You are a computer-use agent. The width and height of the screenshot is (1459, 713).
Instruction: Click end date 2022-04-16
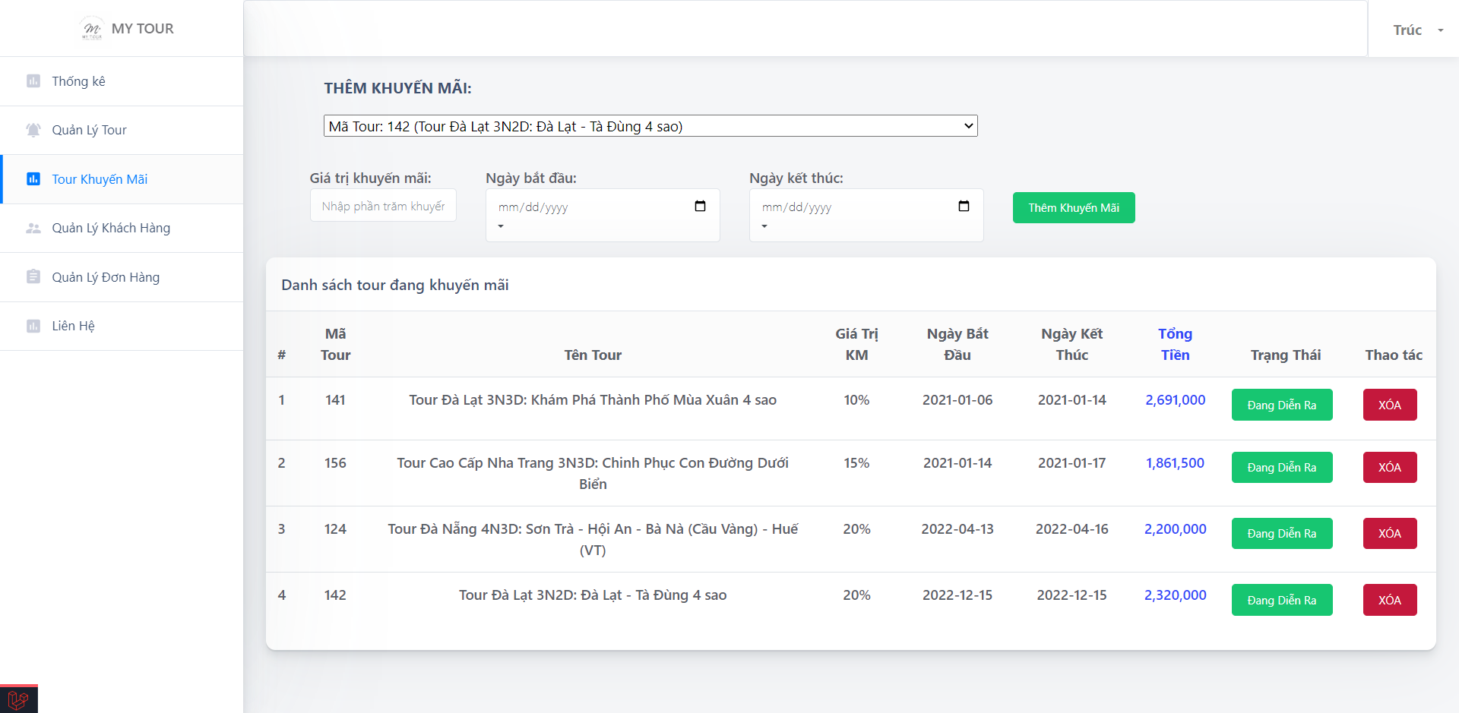1072,528
